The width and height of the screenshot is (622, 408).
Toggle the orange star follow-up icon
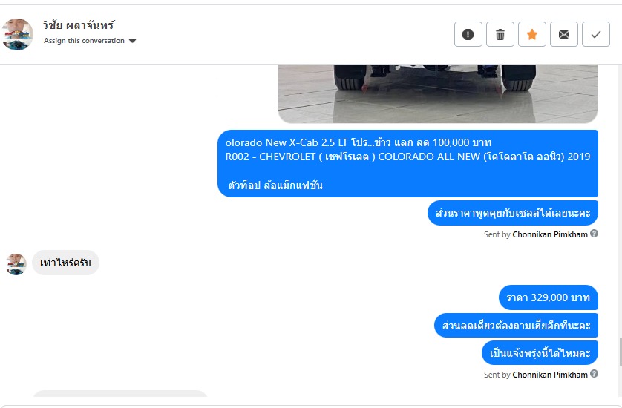tap(532, 35)
